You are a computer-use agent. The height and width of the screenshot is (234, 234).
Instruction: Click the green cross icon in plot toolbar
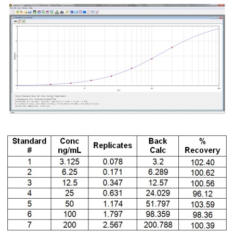click(24, 21)
